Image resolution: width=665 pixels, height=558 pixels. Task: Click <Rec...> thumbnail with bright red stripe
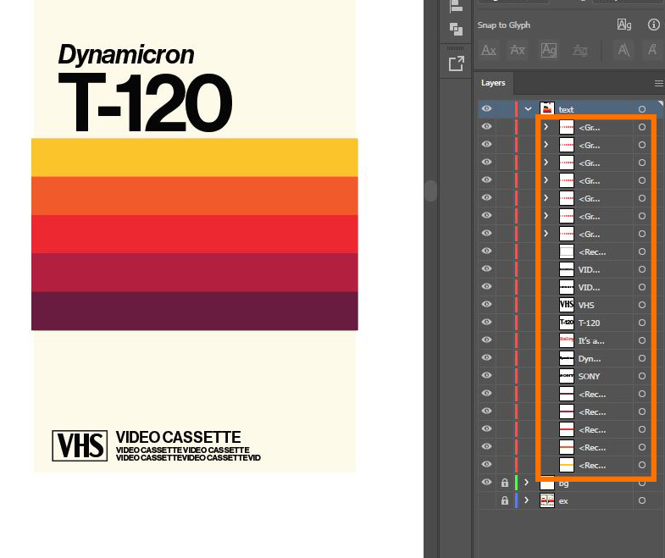click(567, 429)
